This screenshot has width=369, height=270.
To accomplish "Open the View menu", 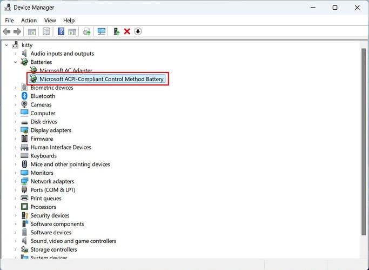I will (50, 21).
